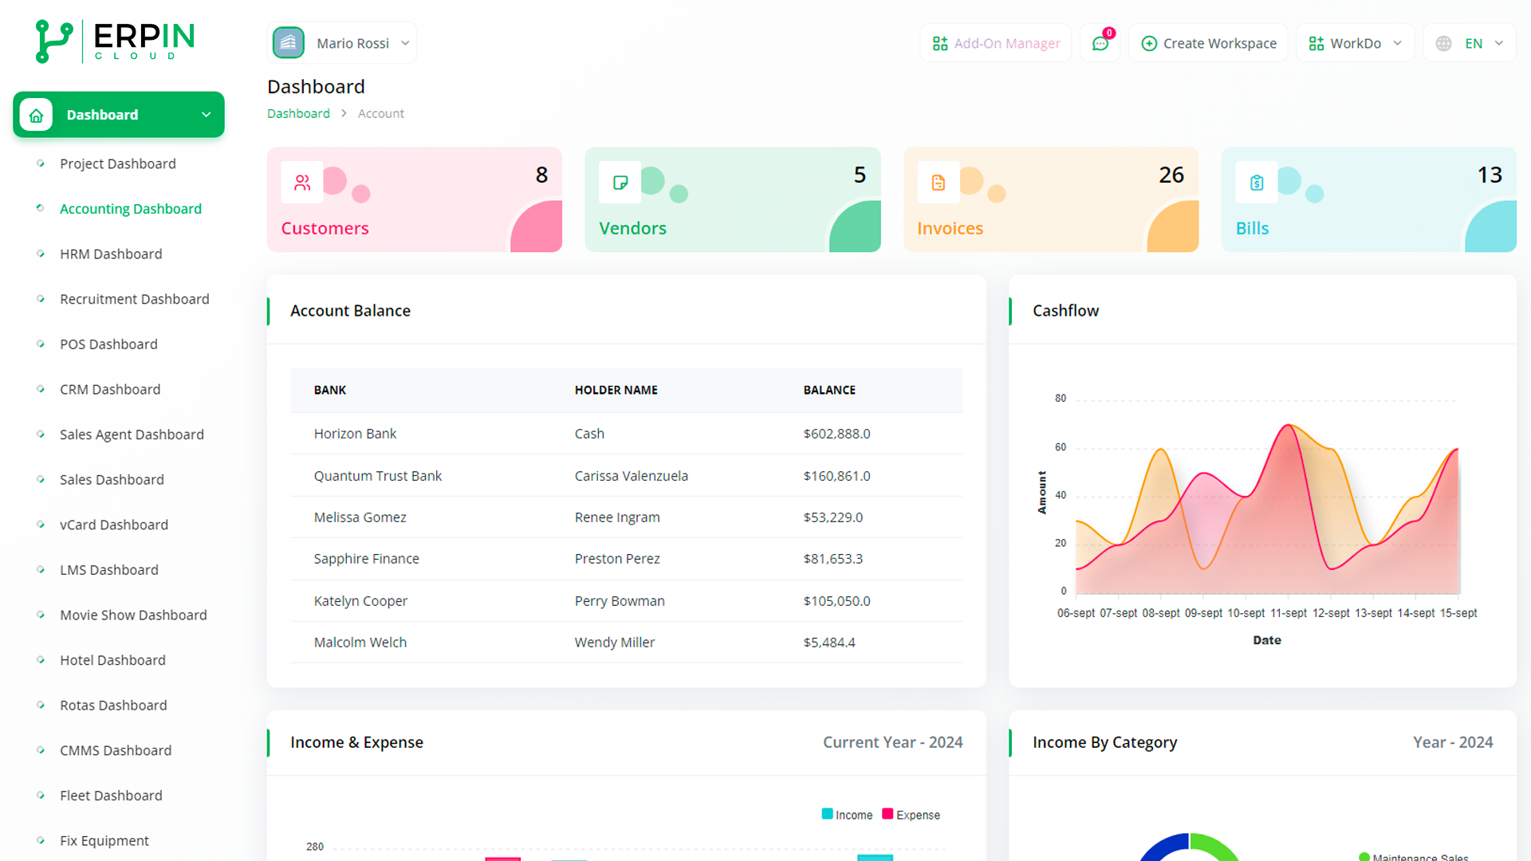Screen dimensions: 1531x861
Task: Click the Mario Rossi workspace avatar icon
Action: 289,43
